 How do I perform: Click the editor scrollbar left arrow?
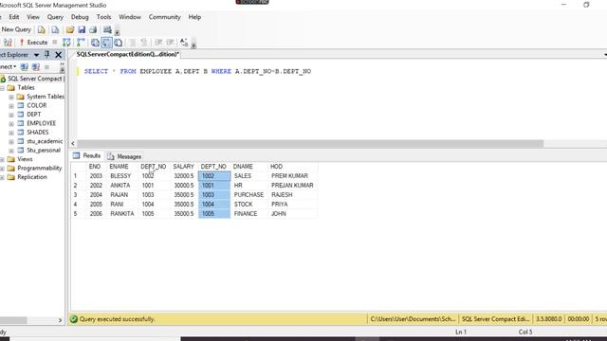pos(73,143)
